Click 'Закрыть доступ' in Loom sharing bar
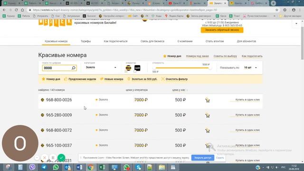The image size is (304, 171). pos(203,158)
